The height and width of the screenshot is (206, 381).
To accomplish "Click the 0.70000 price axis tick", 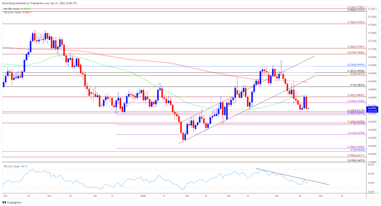I will pyautogui.click(x=372, y=65).
